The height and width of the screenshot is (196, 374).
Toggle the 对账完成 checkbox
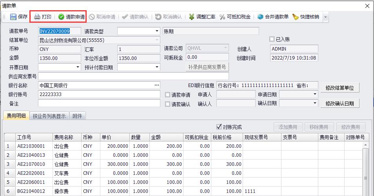[219, 127]
